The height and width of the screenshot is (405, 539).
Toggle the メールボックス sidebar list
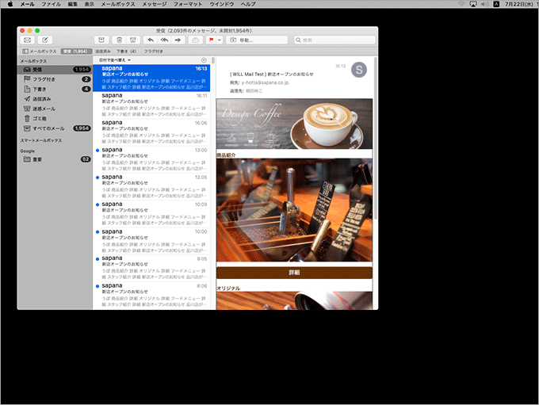pos(36,51)
